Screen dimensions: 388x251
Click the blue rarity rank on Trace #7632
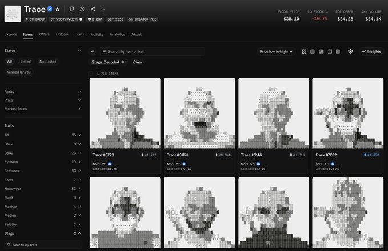point(371,155)
